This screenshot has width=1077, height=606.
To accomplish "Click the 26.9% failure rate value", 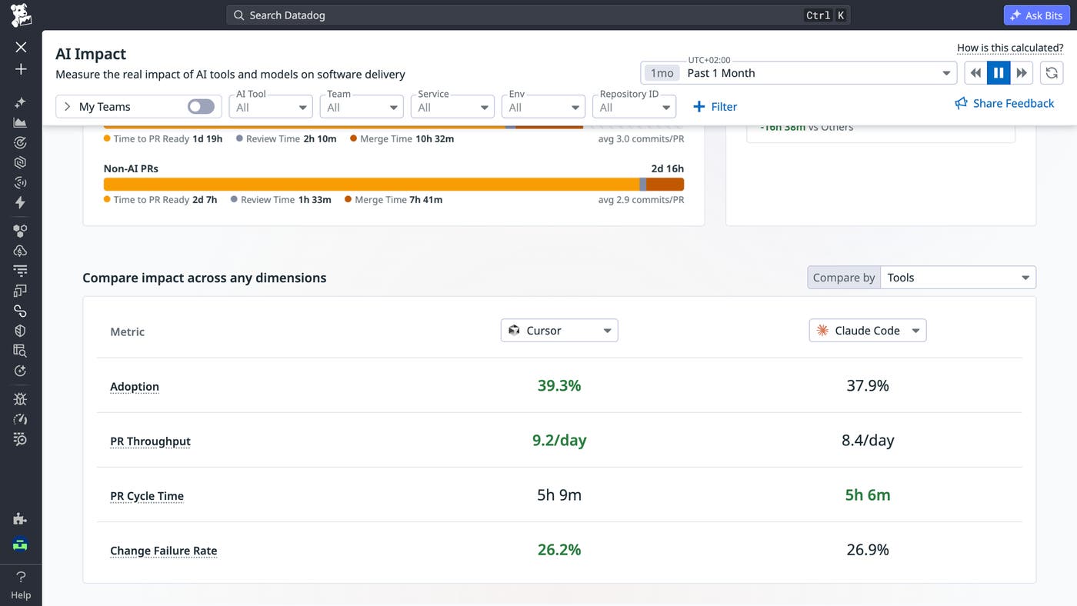I will click(x=868, y=549).
